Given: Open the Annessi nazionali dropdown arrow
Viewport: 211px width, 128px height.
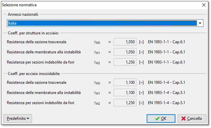Looking at the screenshot, I should 200,23.
